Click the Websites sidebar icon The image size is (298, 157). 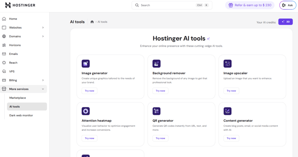pos(4,28)
